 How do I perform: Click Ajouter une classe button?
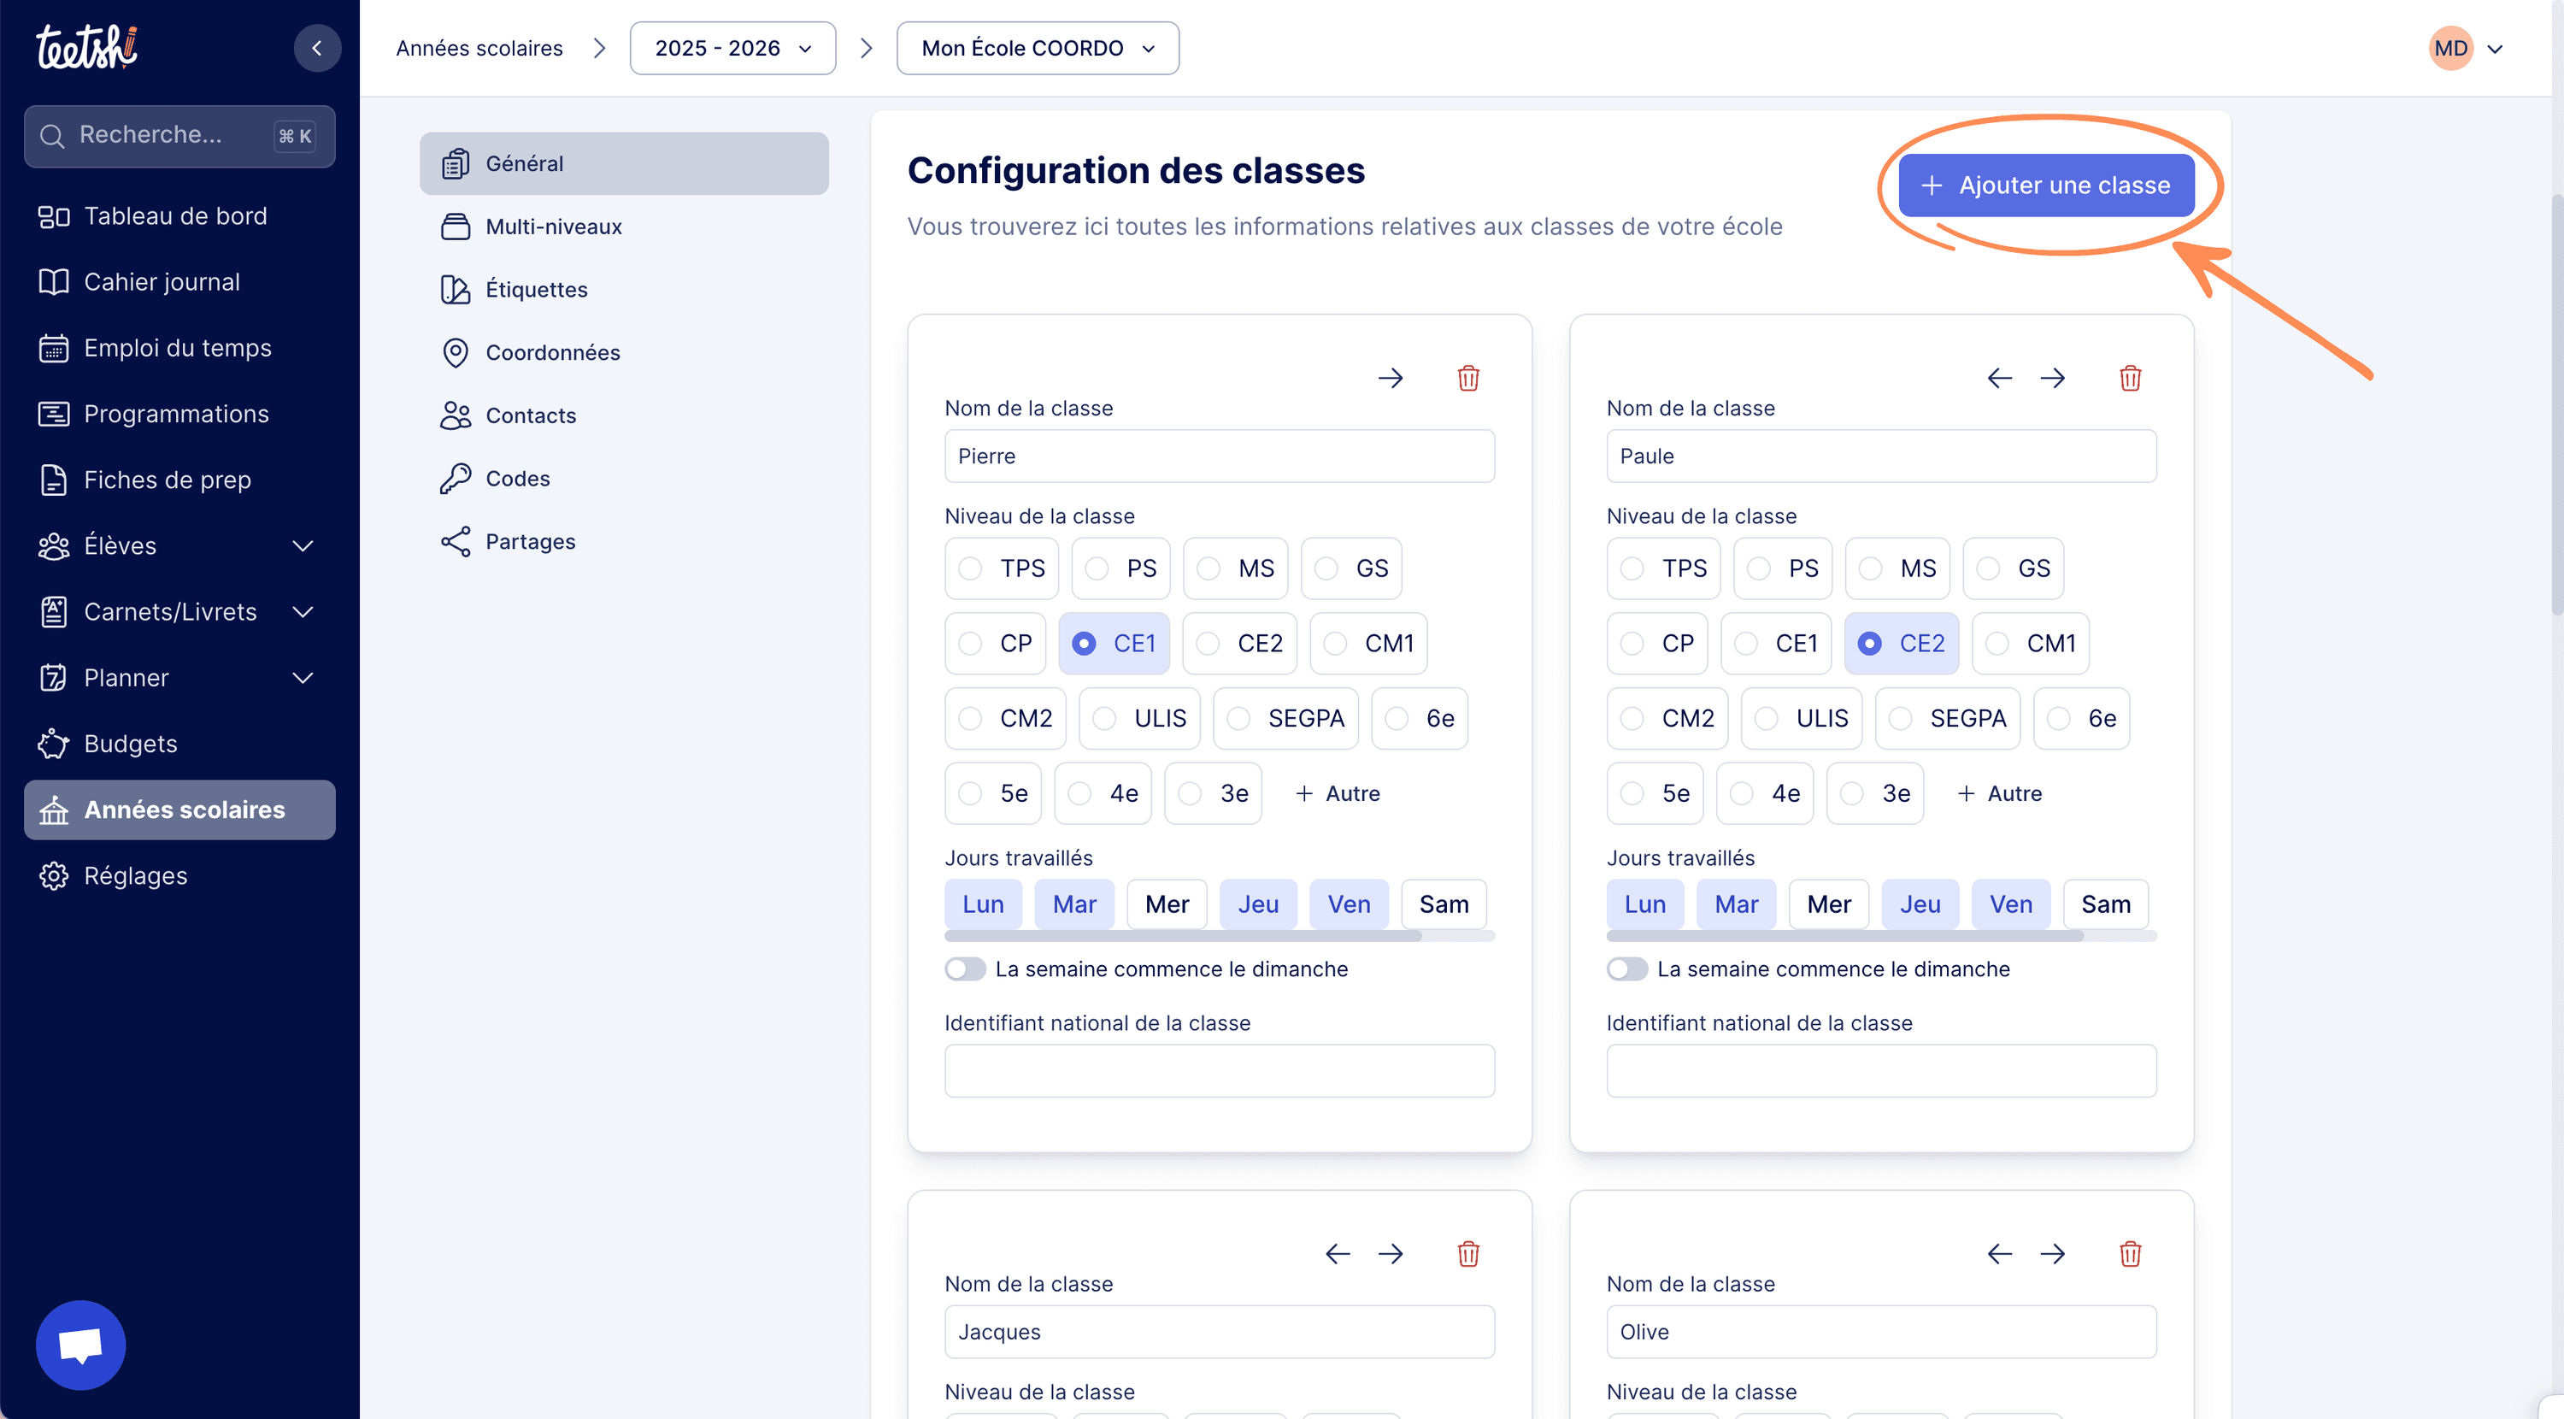point(2045,185)
